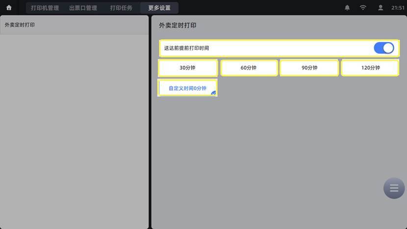Open the notification bell

click(x=347, y=8)
